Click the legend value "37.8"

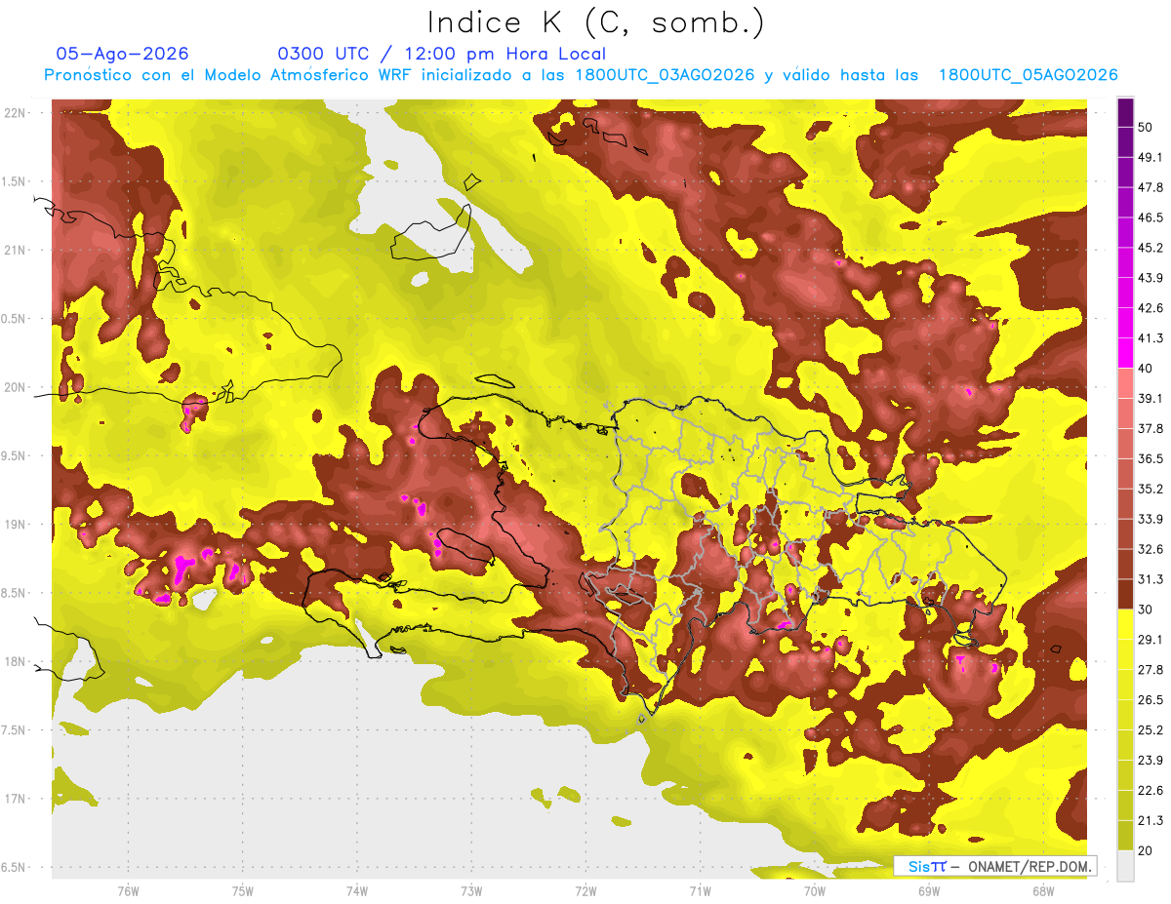[1151, 429]
